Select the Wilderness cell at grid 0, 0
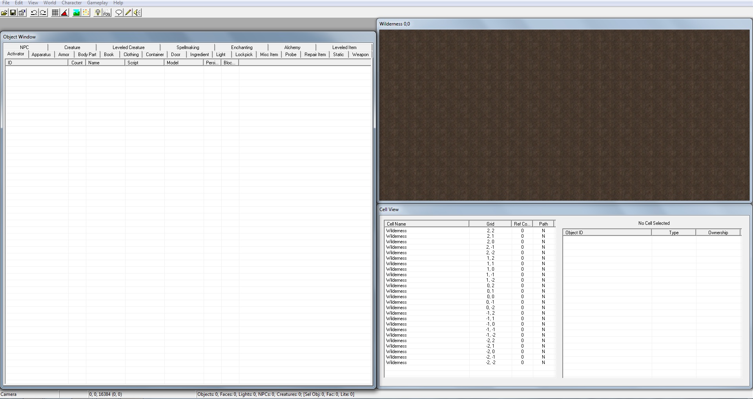The width and height of the screenshot is (753, 399). (x=470, y=297)
